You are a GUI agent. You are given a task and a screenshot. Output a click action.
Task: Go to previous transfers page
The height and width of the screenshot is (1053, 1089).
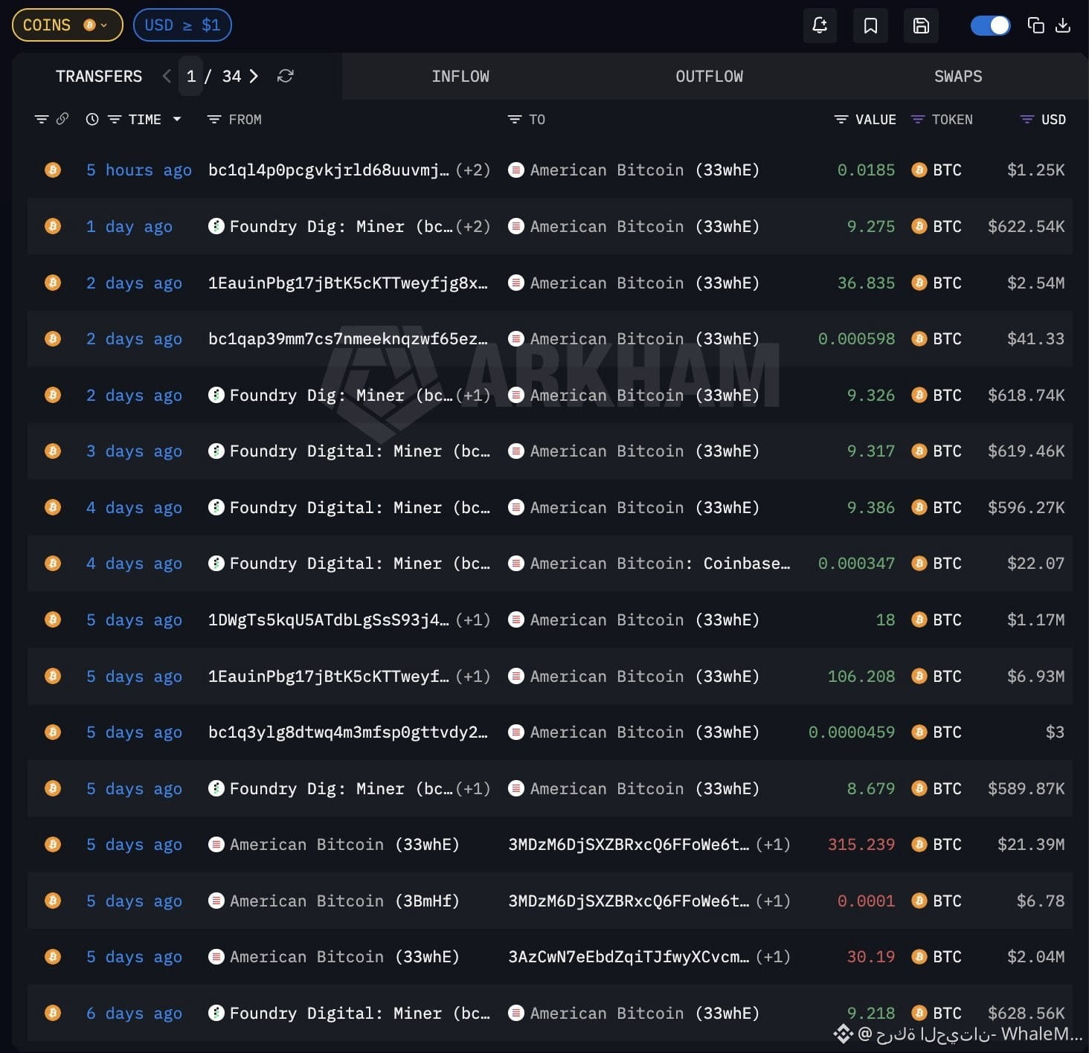[x=167, y=76]
